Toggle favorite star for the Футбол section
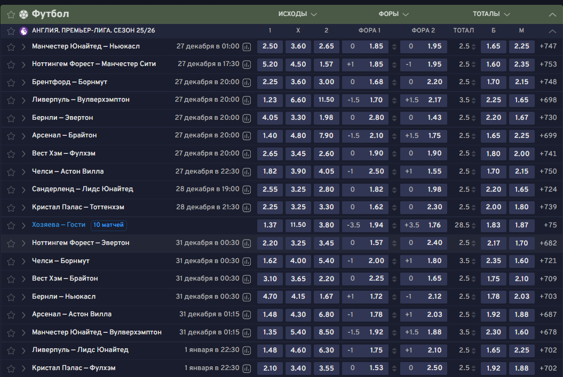 click(x=11, y=14)
